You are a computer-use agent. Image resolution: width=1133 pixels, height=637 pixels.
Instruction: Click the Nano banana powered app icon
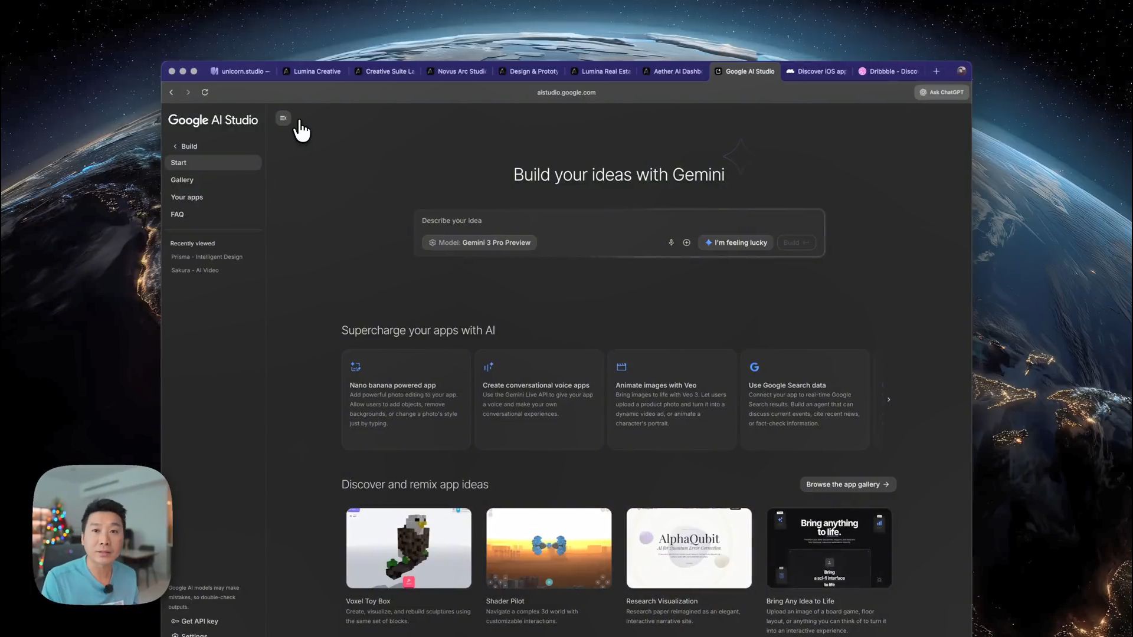point(355,367)
